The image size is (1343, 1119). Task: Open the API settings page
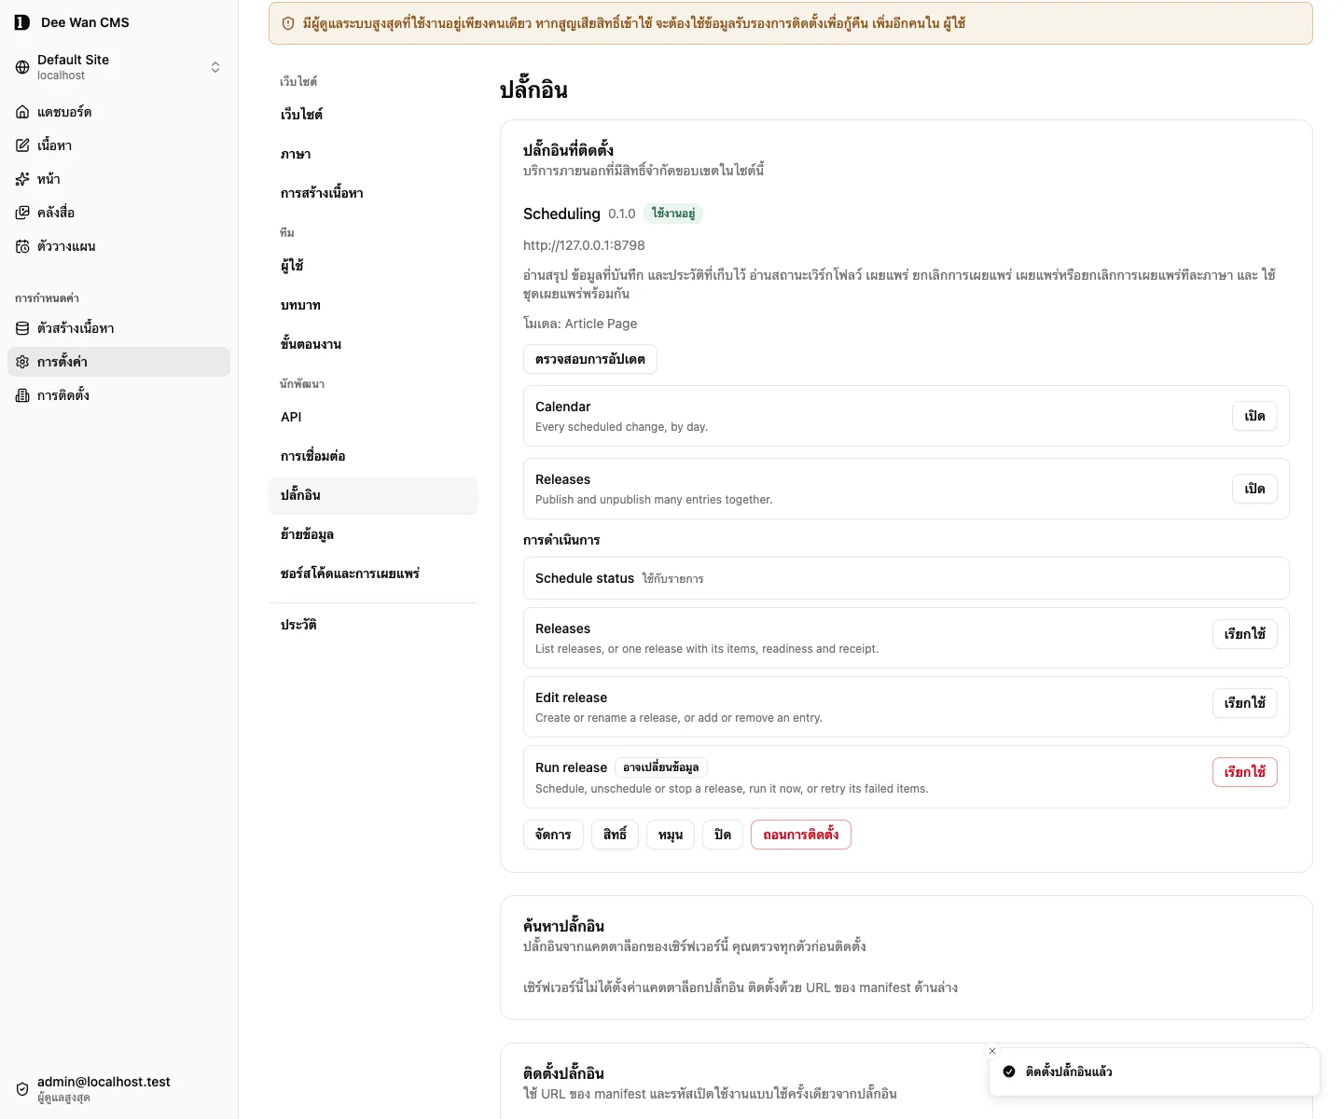pyautogui.click(x=372, y=417)
